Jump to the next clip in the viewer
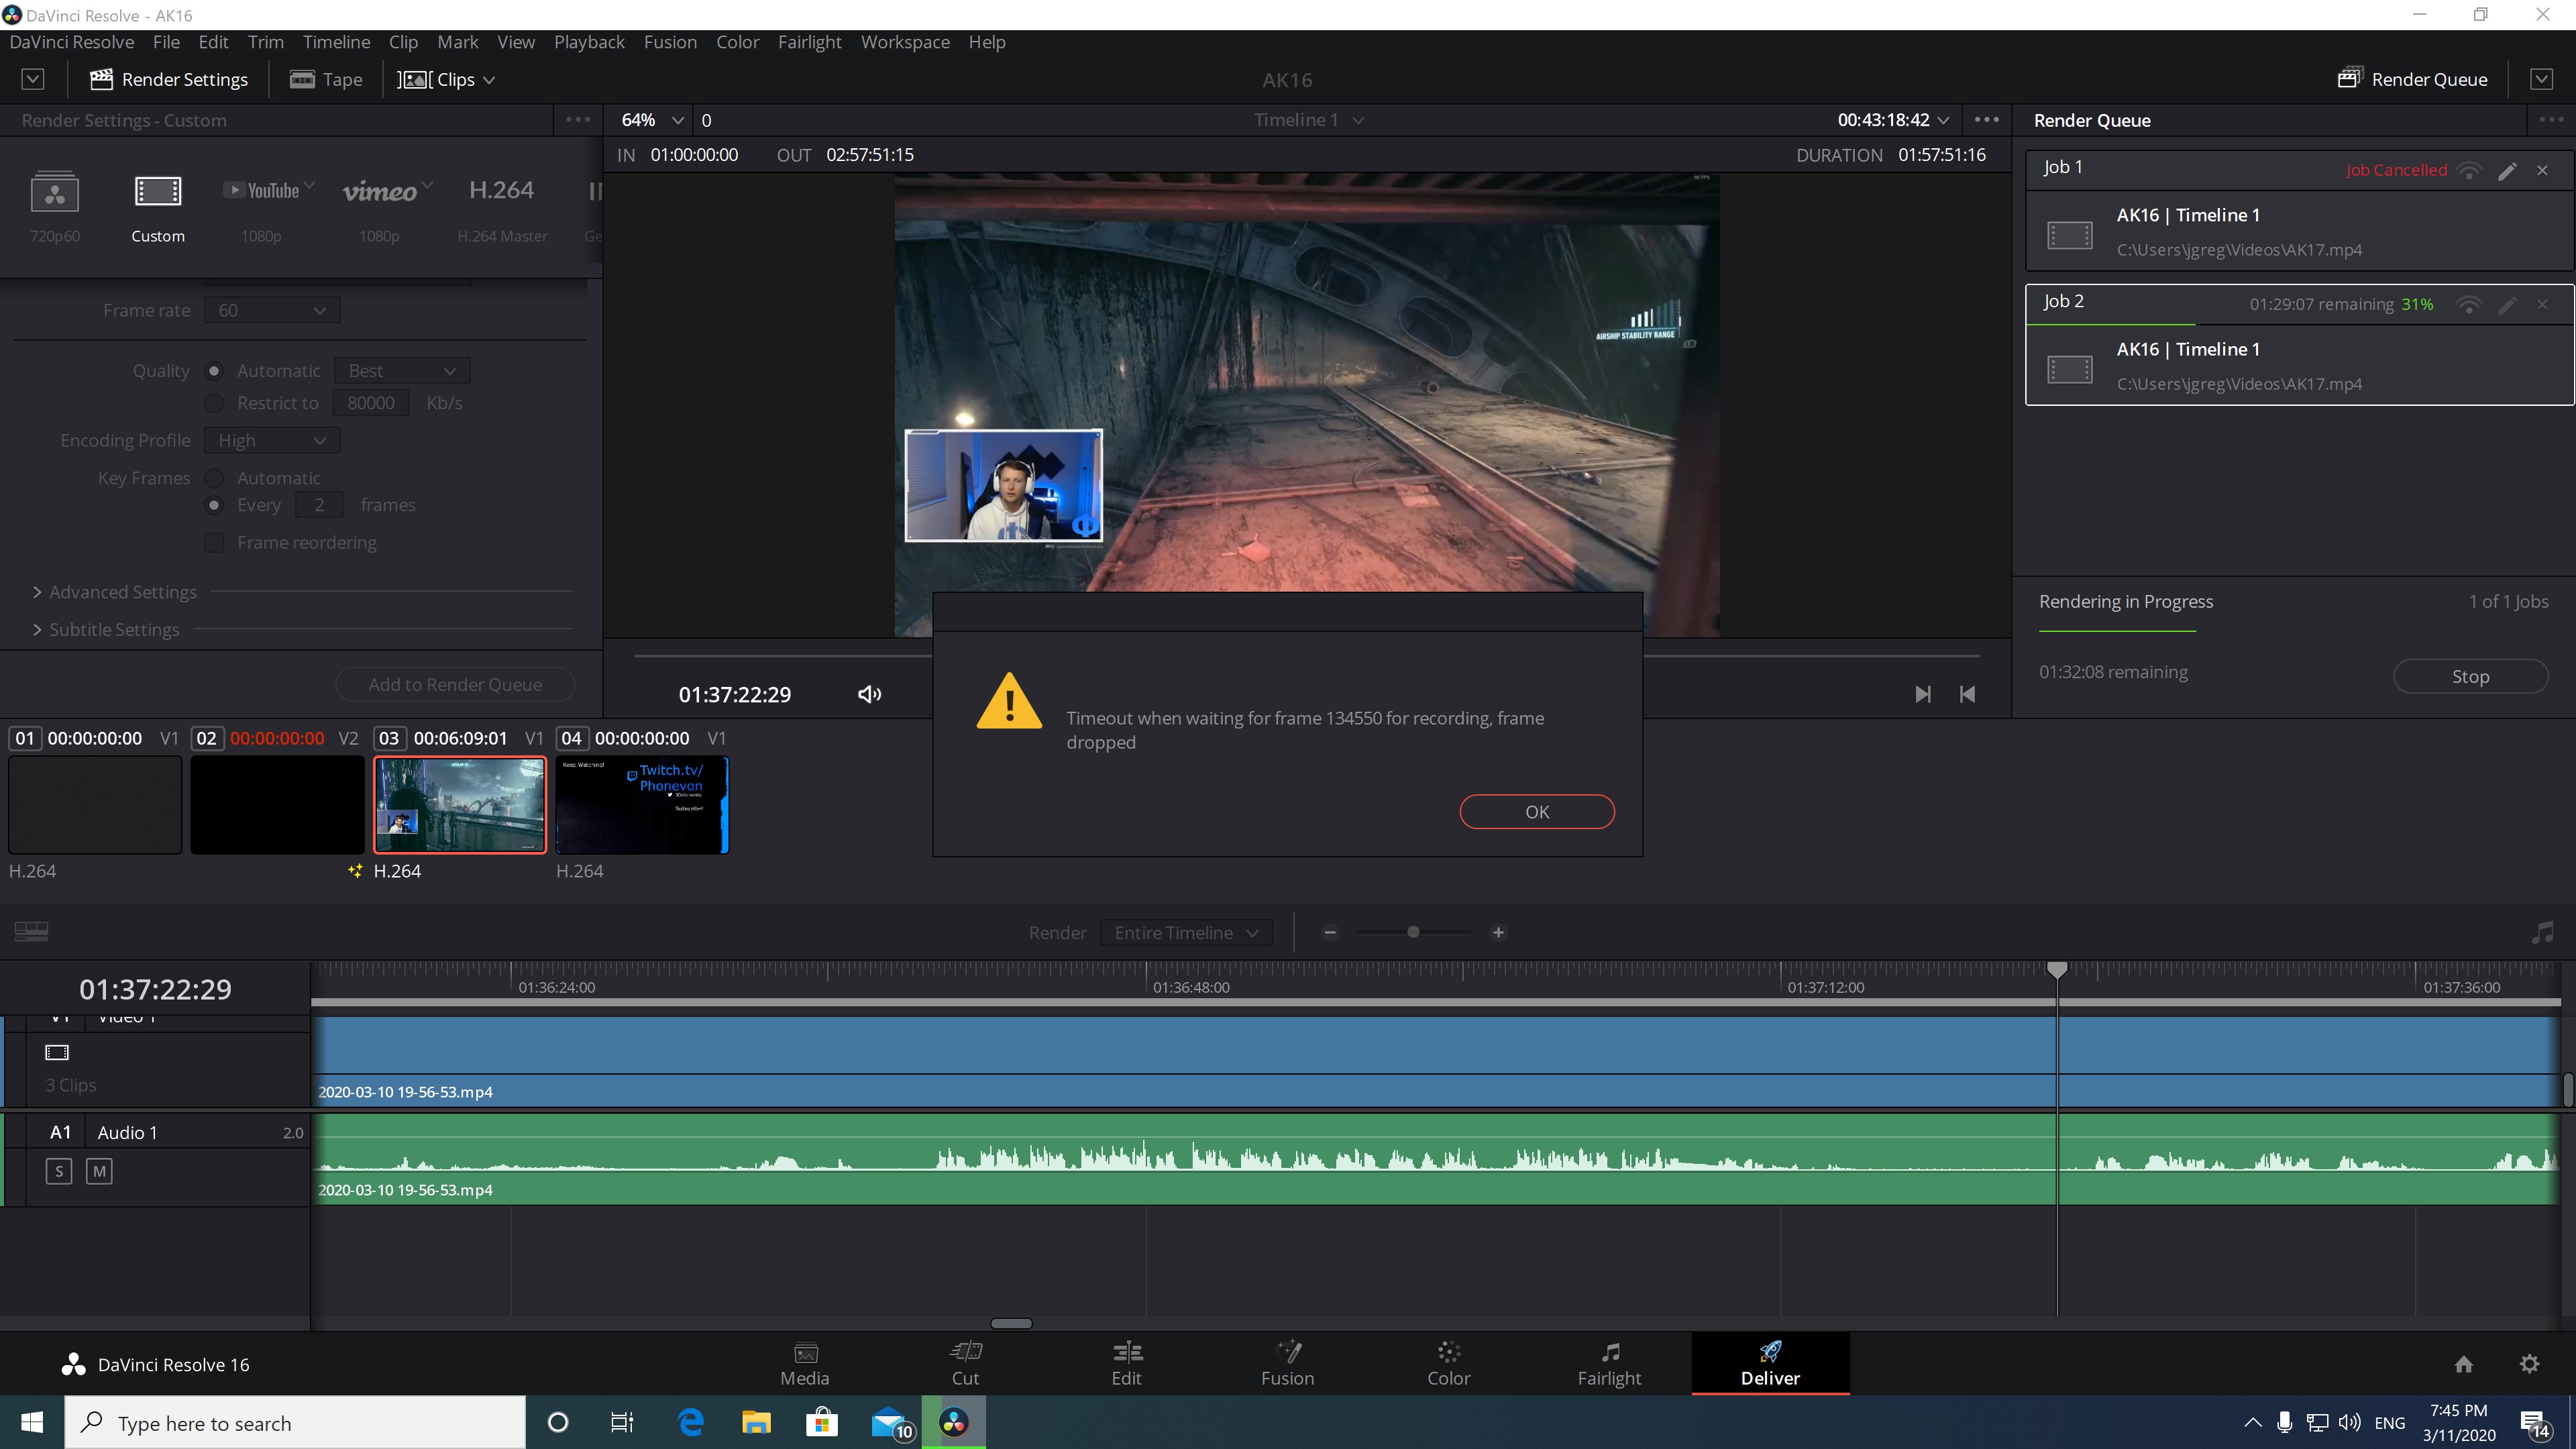This screenshot has height=1449, width=2576. click(x=1922, y=694)
